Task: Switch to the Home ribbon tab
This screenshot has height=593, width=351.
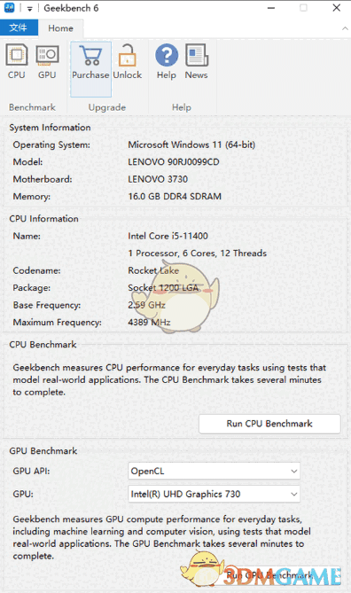Action: pyautogui.click(x=60, y=28)
